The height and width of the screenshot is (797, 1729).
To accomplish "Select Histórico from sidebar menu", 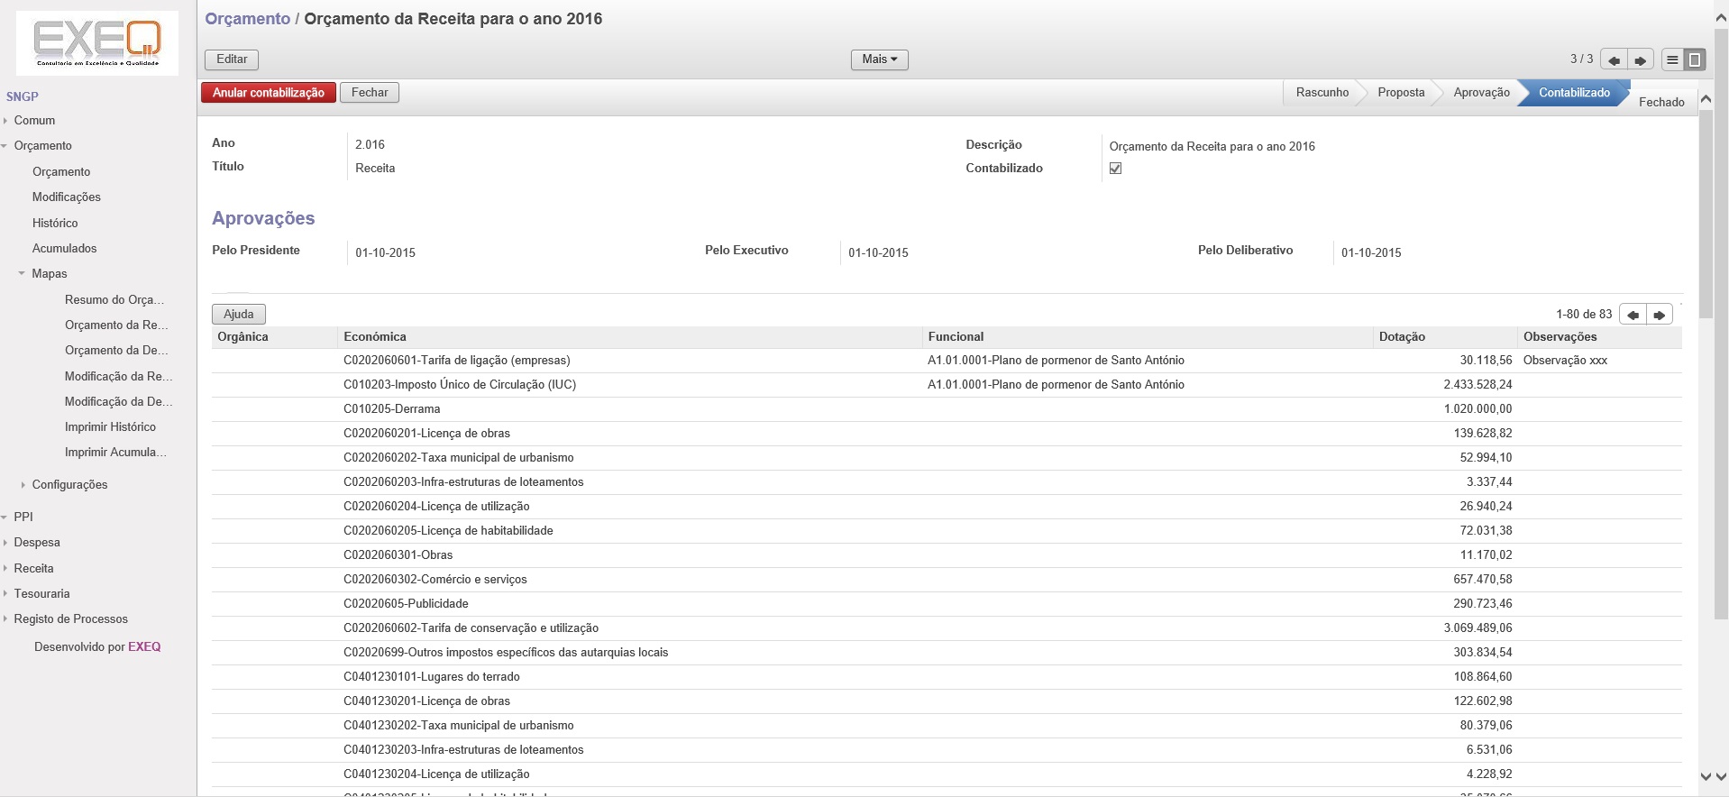I will click(55, 223).
